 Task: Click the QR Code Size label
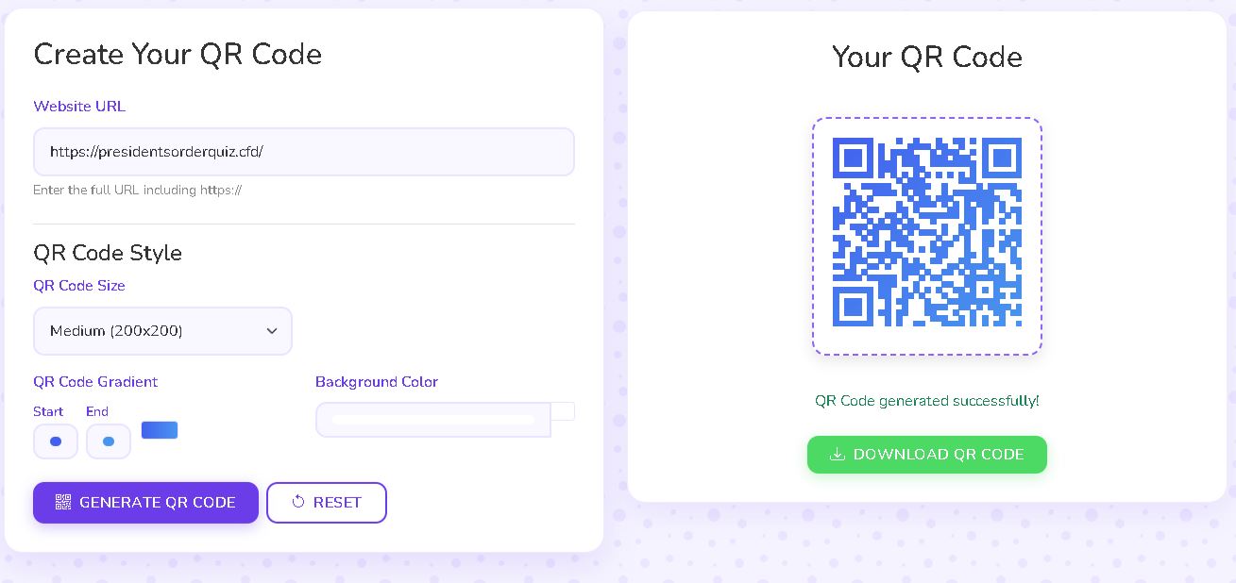pyautogui.click(x=79, y=286)
